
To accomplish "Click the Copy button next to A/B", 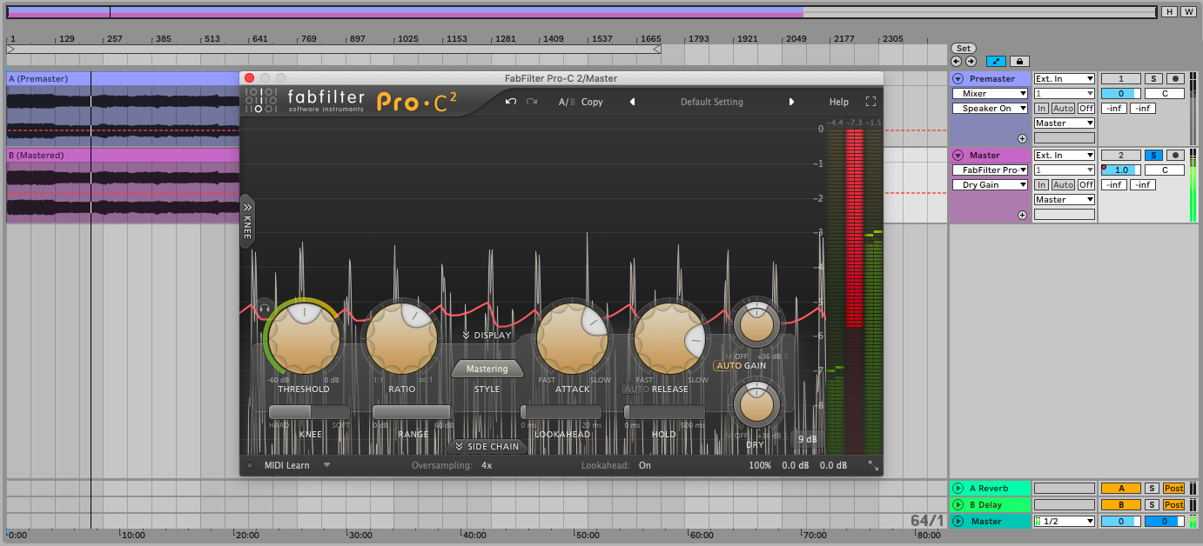I will tap(592, 102).
